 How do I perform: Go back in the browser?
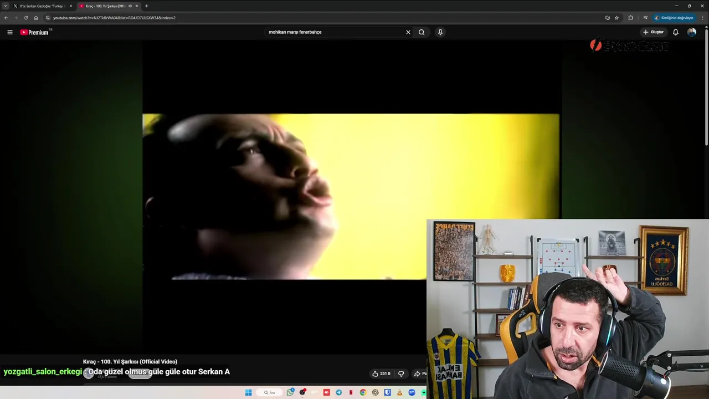[x=6, y=18]
